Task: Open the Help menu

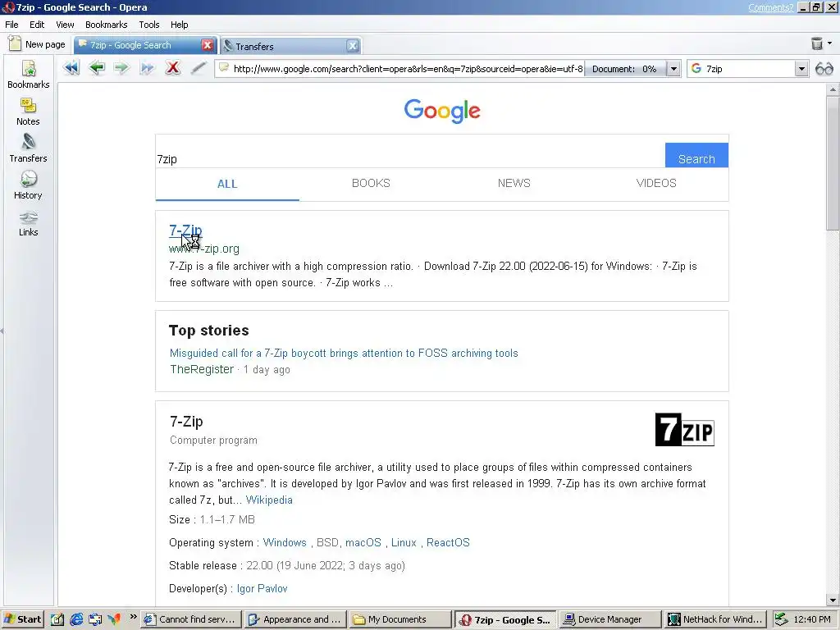Action: (180, 25)
